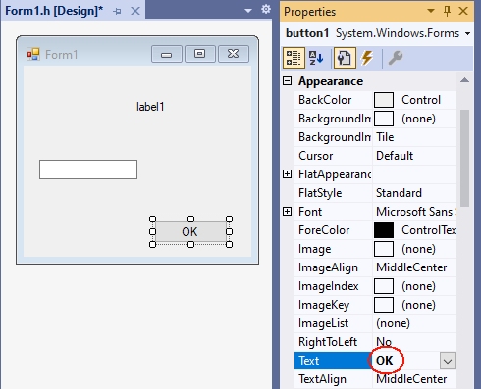Close the Form1.h [Design] tab

click(x=135, y=11)
